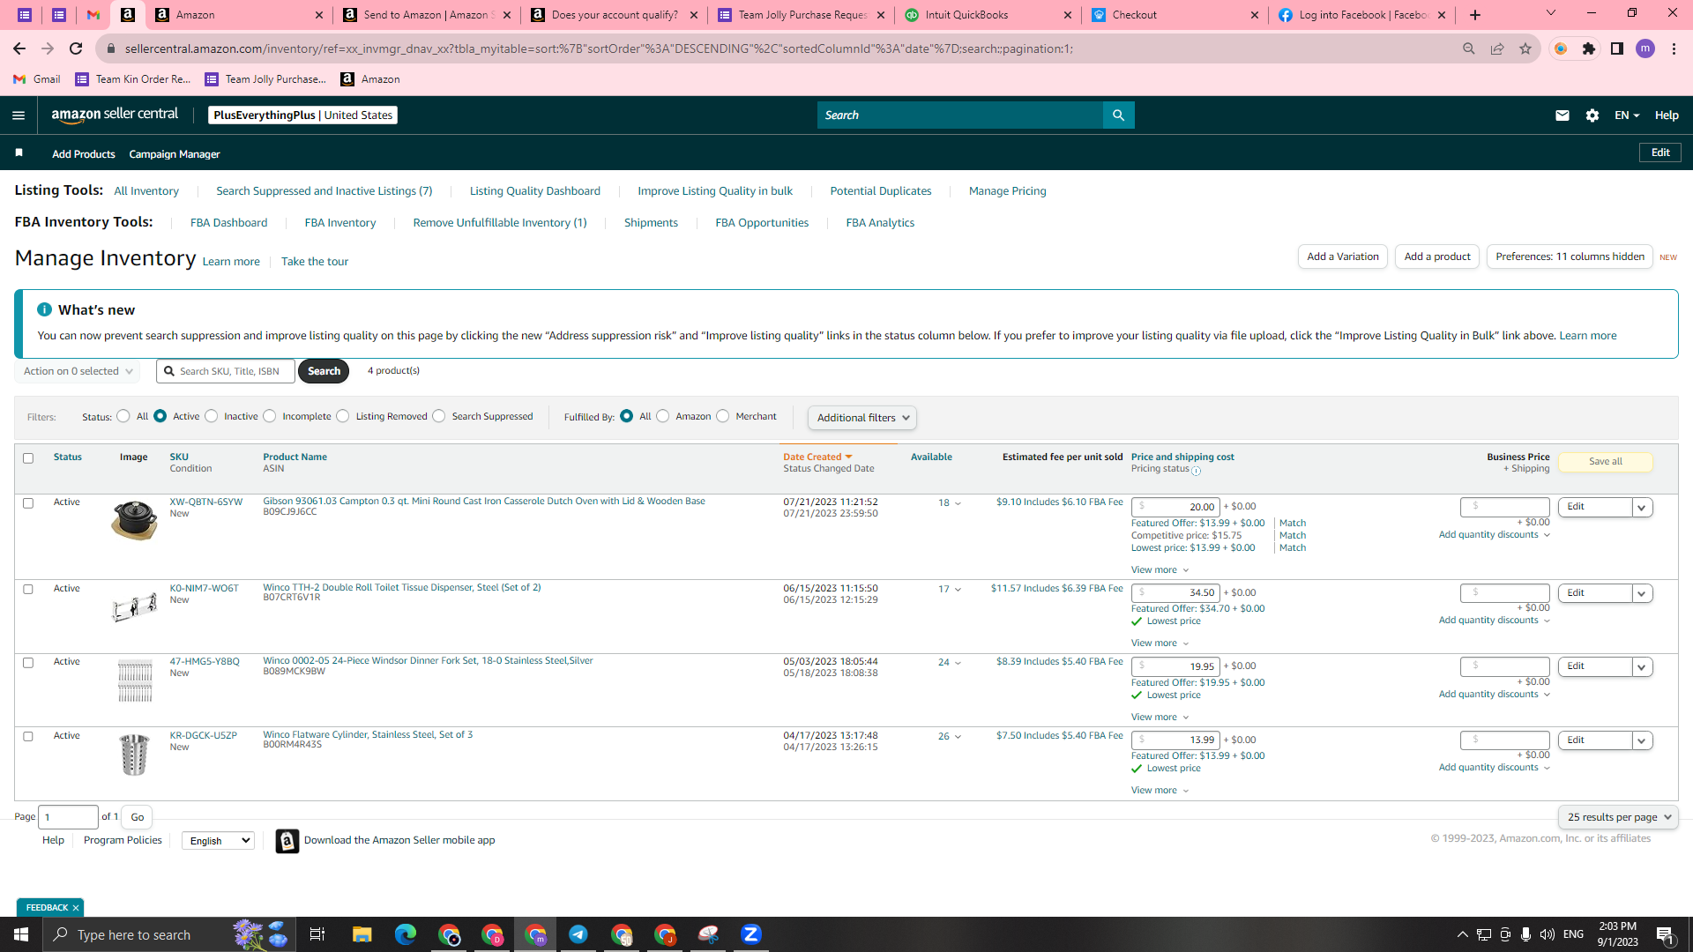This screenshot has width=1693, height=952.
Task: Click the price field showing 34.50
Action: (1175, 593)
